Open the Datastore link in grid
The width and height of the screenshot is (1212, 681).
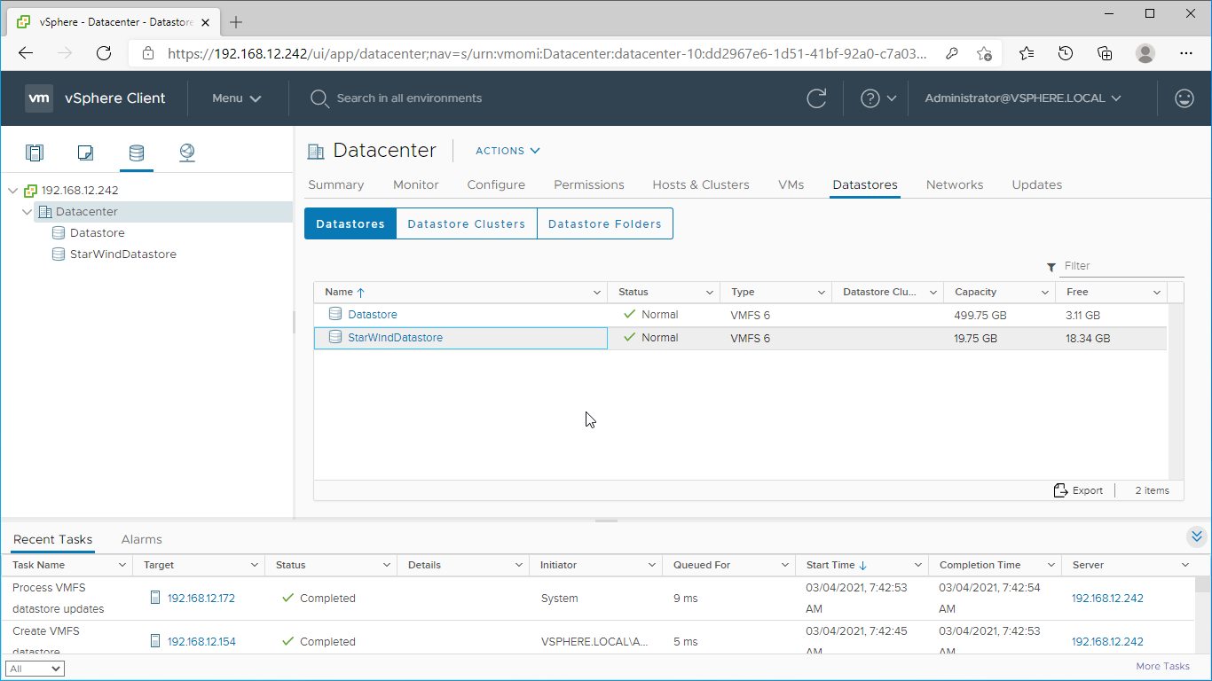(x=373, y=315)
